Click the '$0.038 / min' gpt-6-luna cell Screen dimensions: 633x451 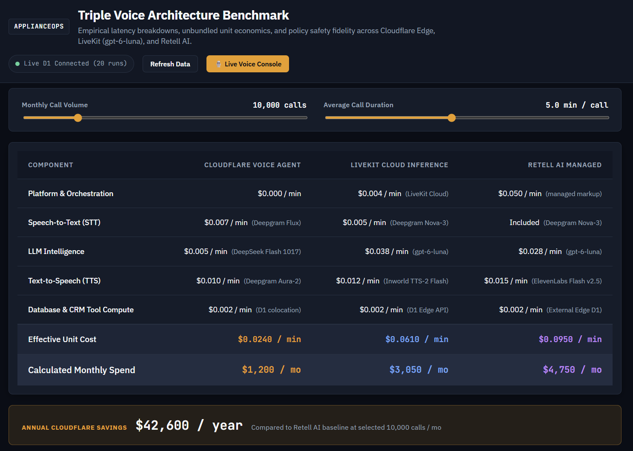tap(407, 251)
